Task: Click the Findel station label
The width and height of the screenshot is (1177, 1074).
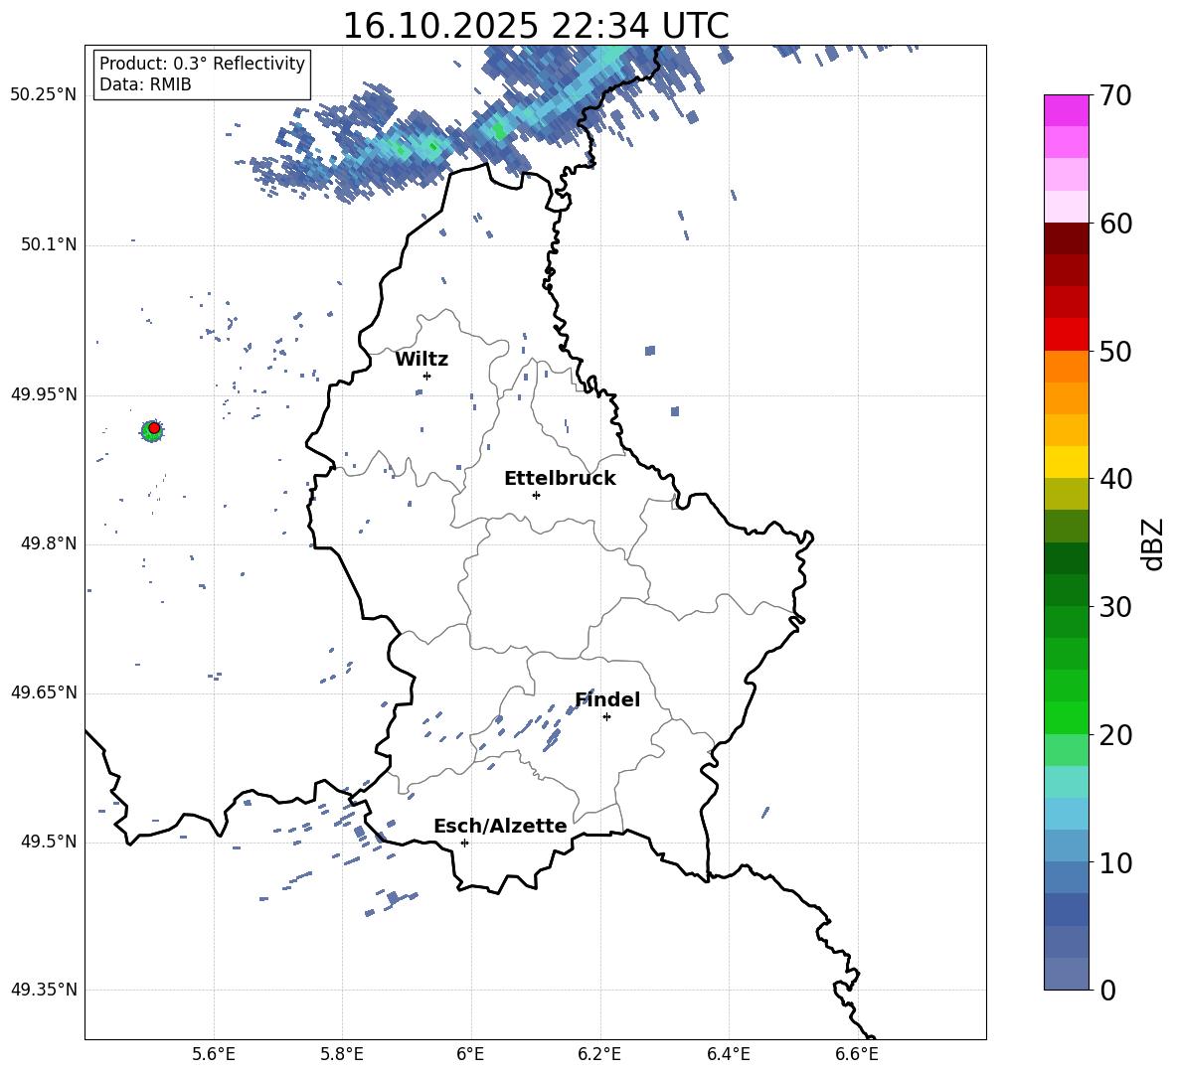Action: point(607,699)
